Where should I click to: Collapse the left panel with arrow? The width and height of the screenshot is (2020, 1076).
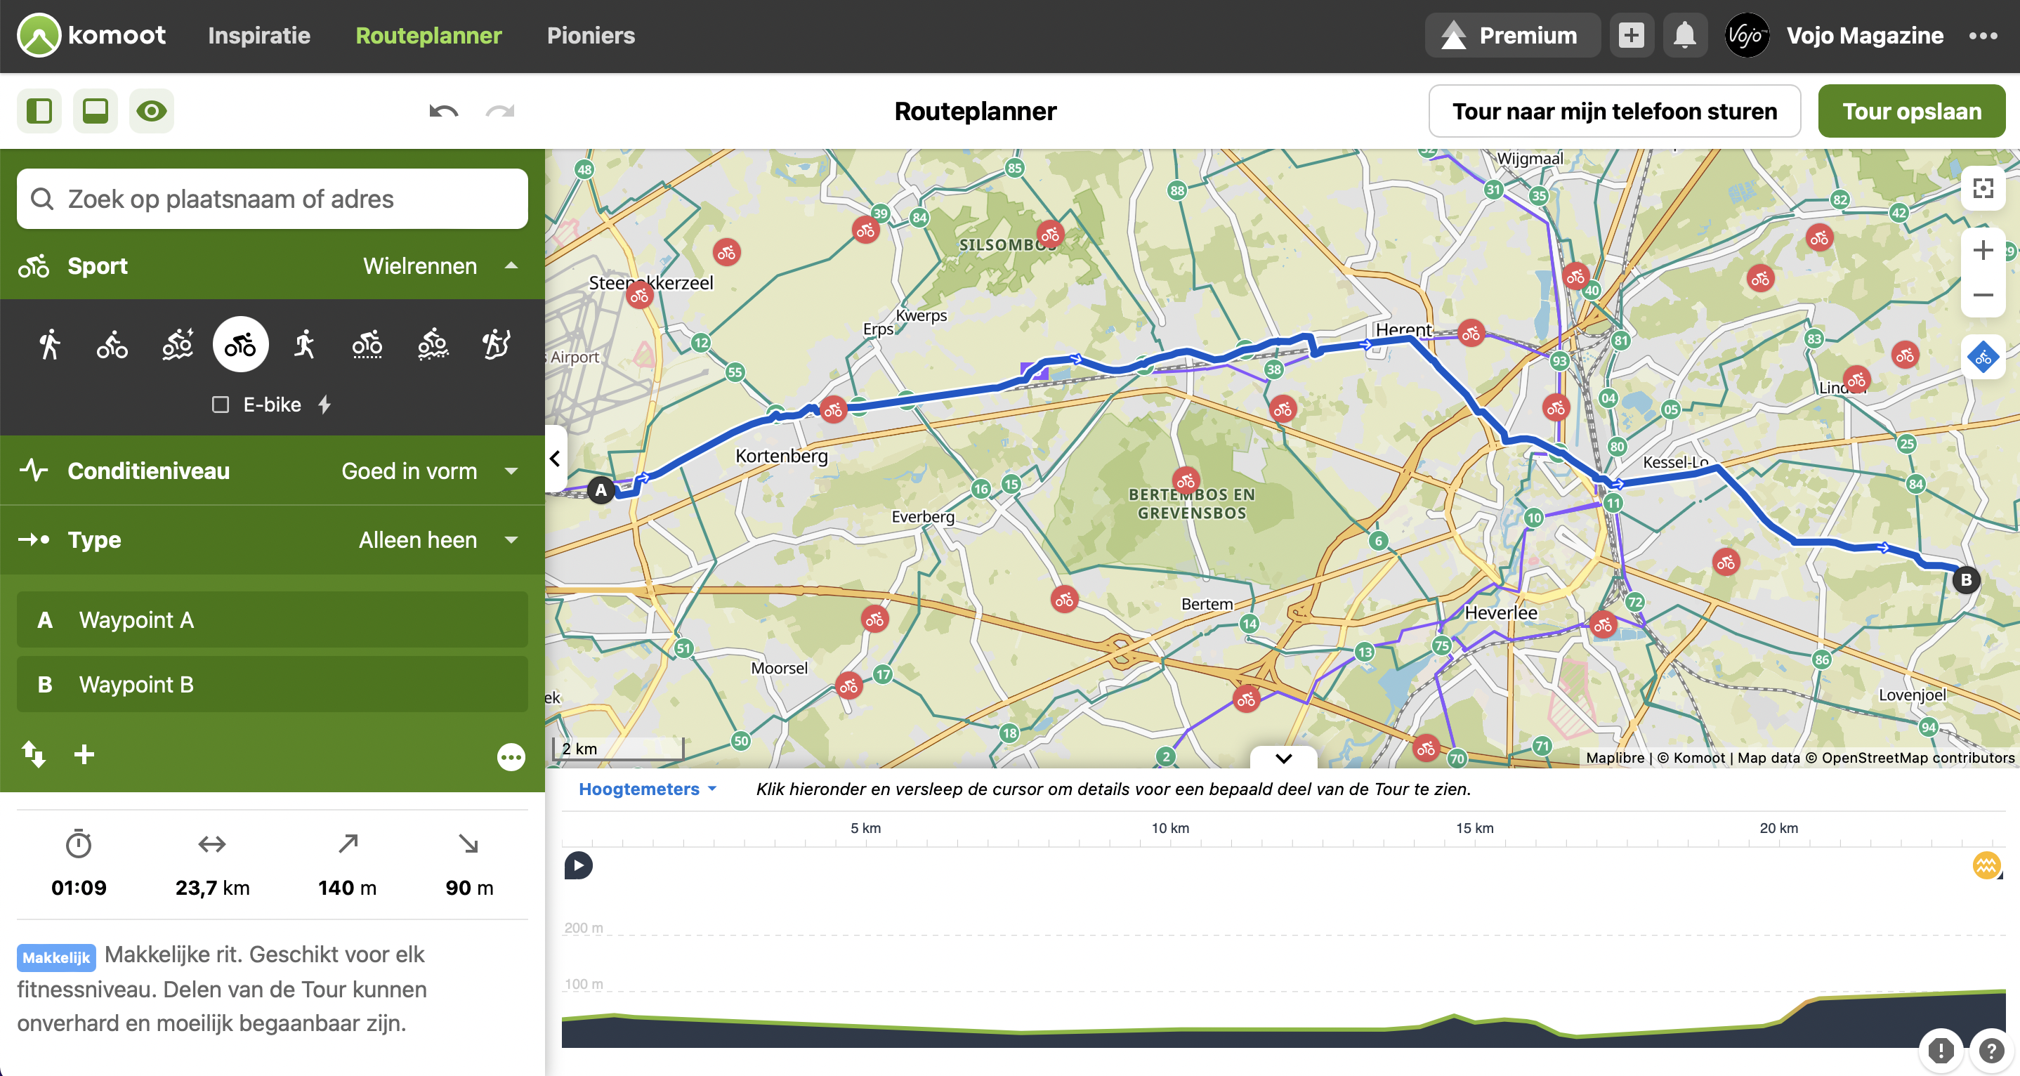(555, 459)
